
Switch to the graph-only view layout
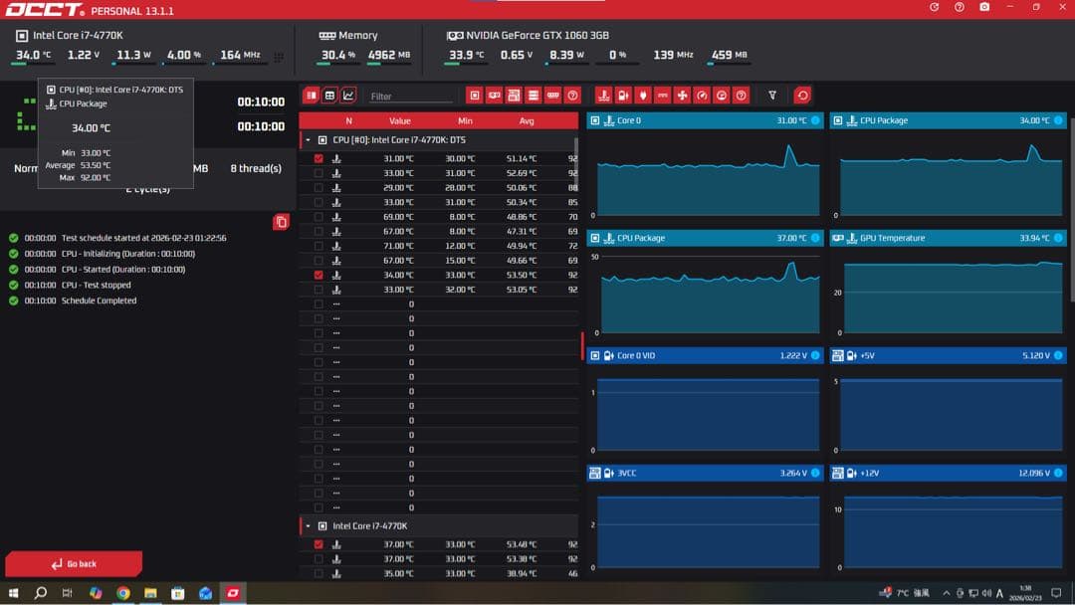[x=348, y=96]
